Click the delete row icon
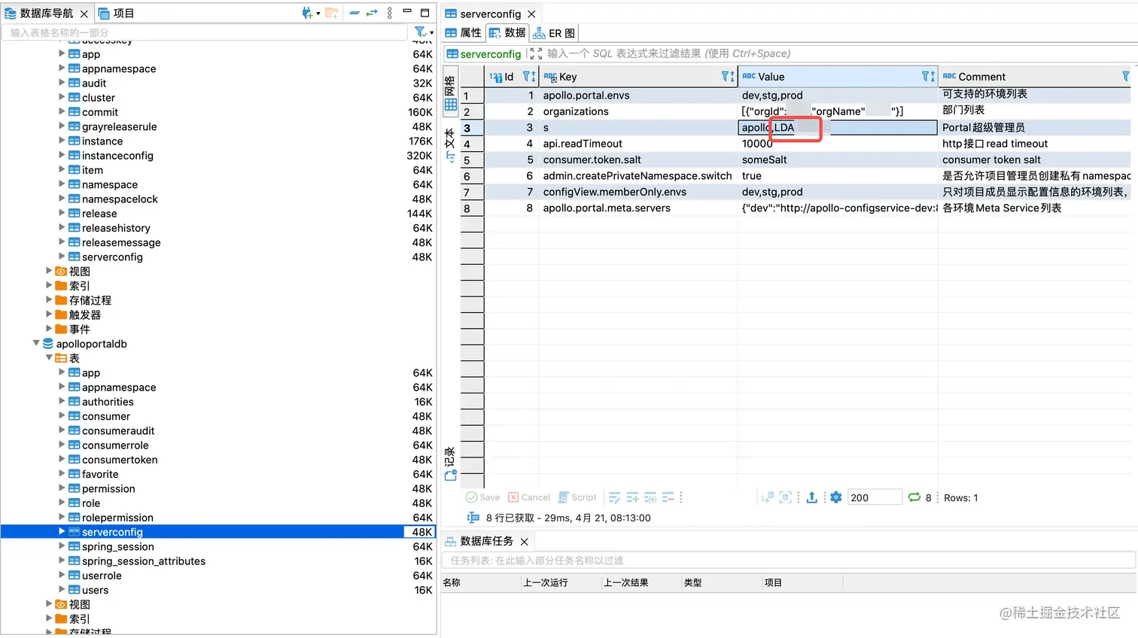This screenshot has height=638, width=1138. tap(668, 497)
